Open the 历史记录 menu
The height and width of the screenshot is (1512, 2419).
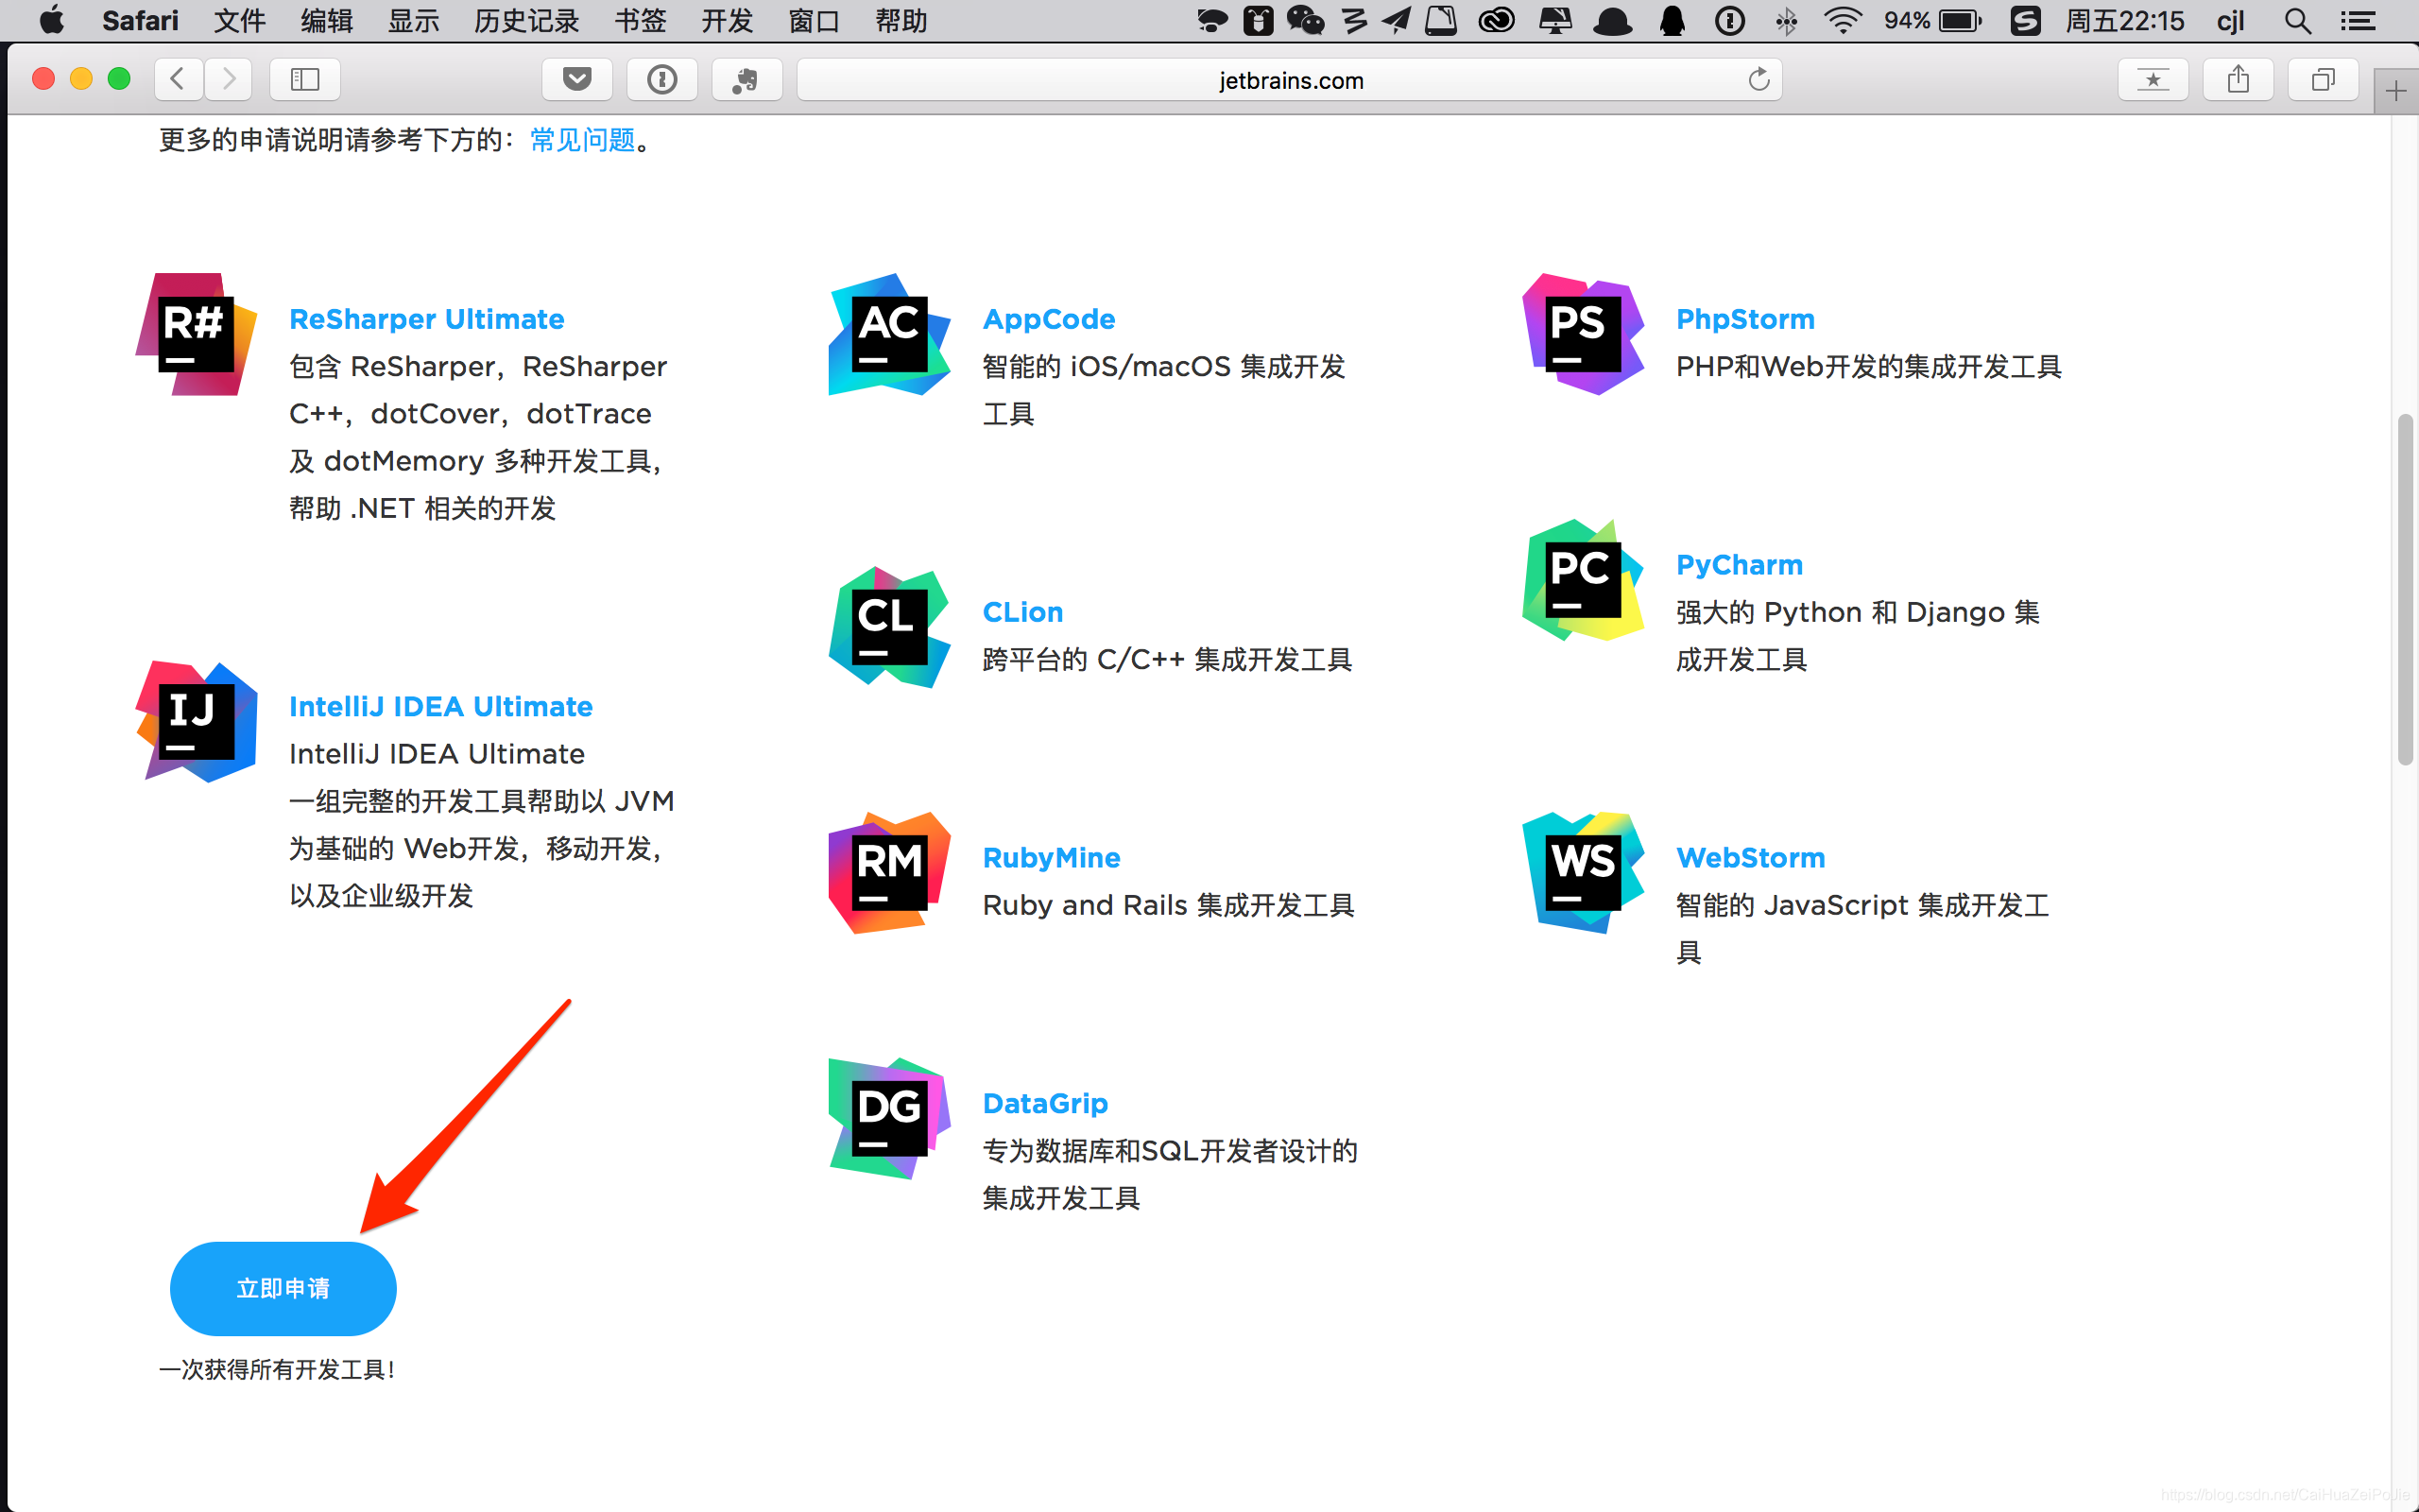(x=526, y=20)
